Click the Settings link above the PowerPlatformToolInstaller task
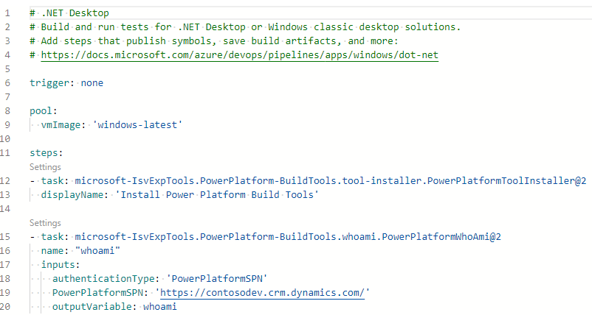The height and width of the screenshot is (315, 592). 45,168
